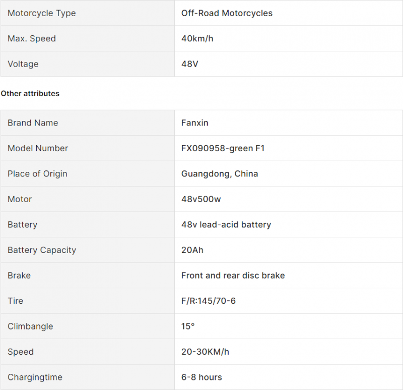Select the 15° climb angle value
This screenshot has height=390, width=403.
tap(188, 326)
